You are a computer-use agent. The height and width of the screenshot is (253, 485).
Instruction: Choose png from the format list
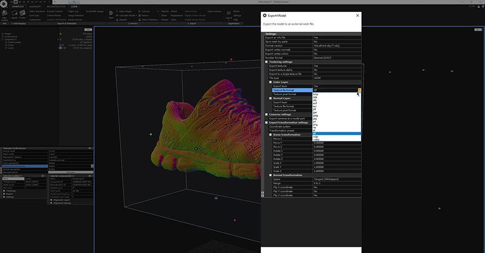316,124
